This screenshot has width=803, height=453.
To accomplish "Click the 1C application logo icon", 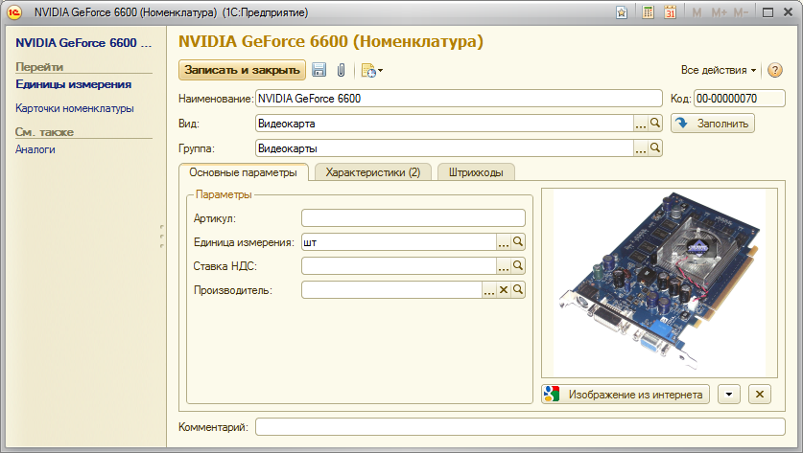I will point(14,12).
